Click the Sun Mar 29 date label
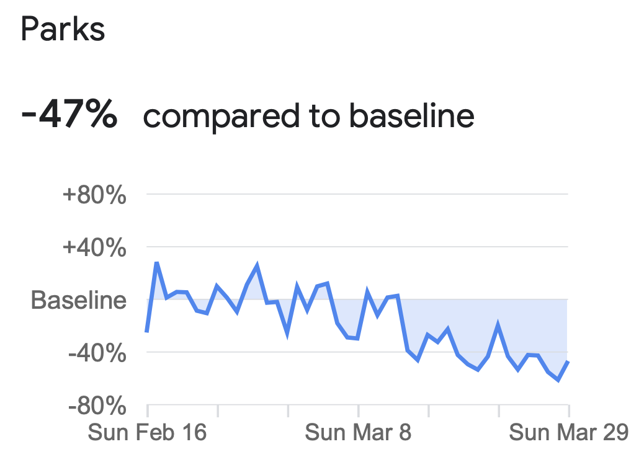 [x=568, y=433]
